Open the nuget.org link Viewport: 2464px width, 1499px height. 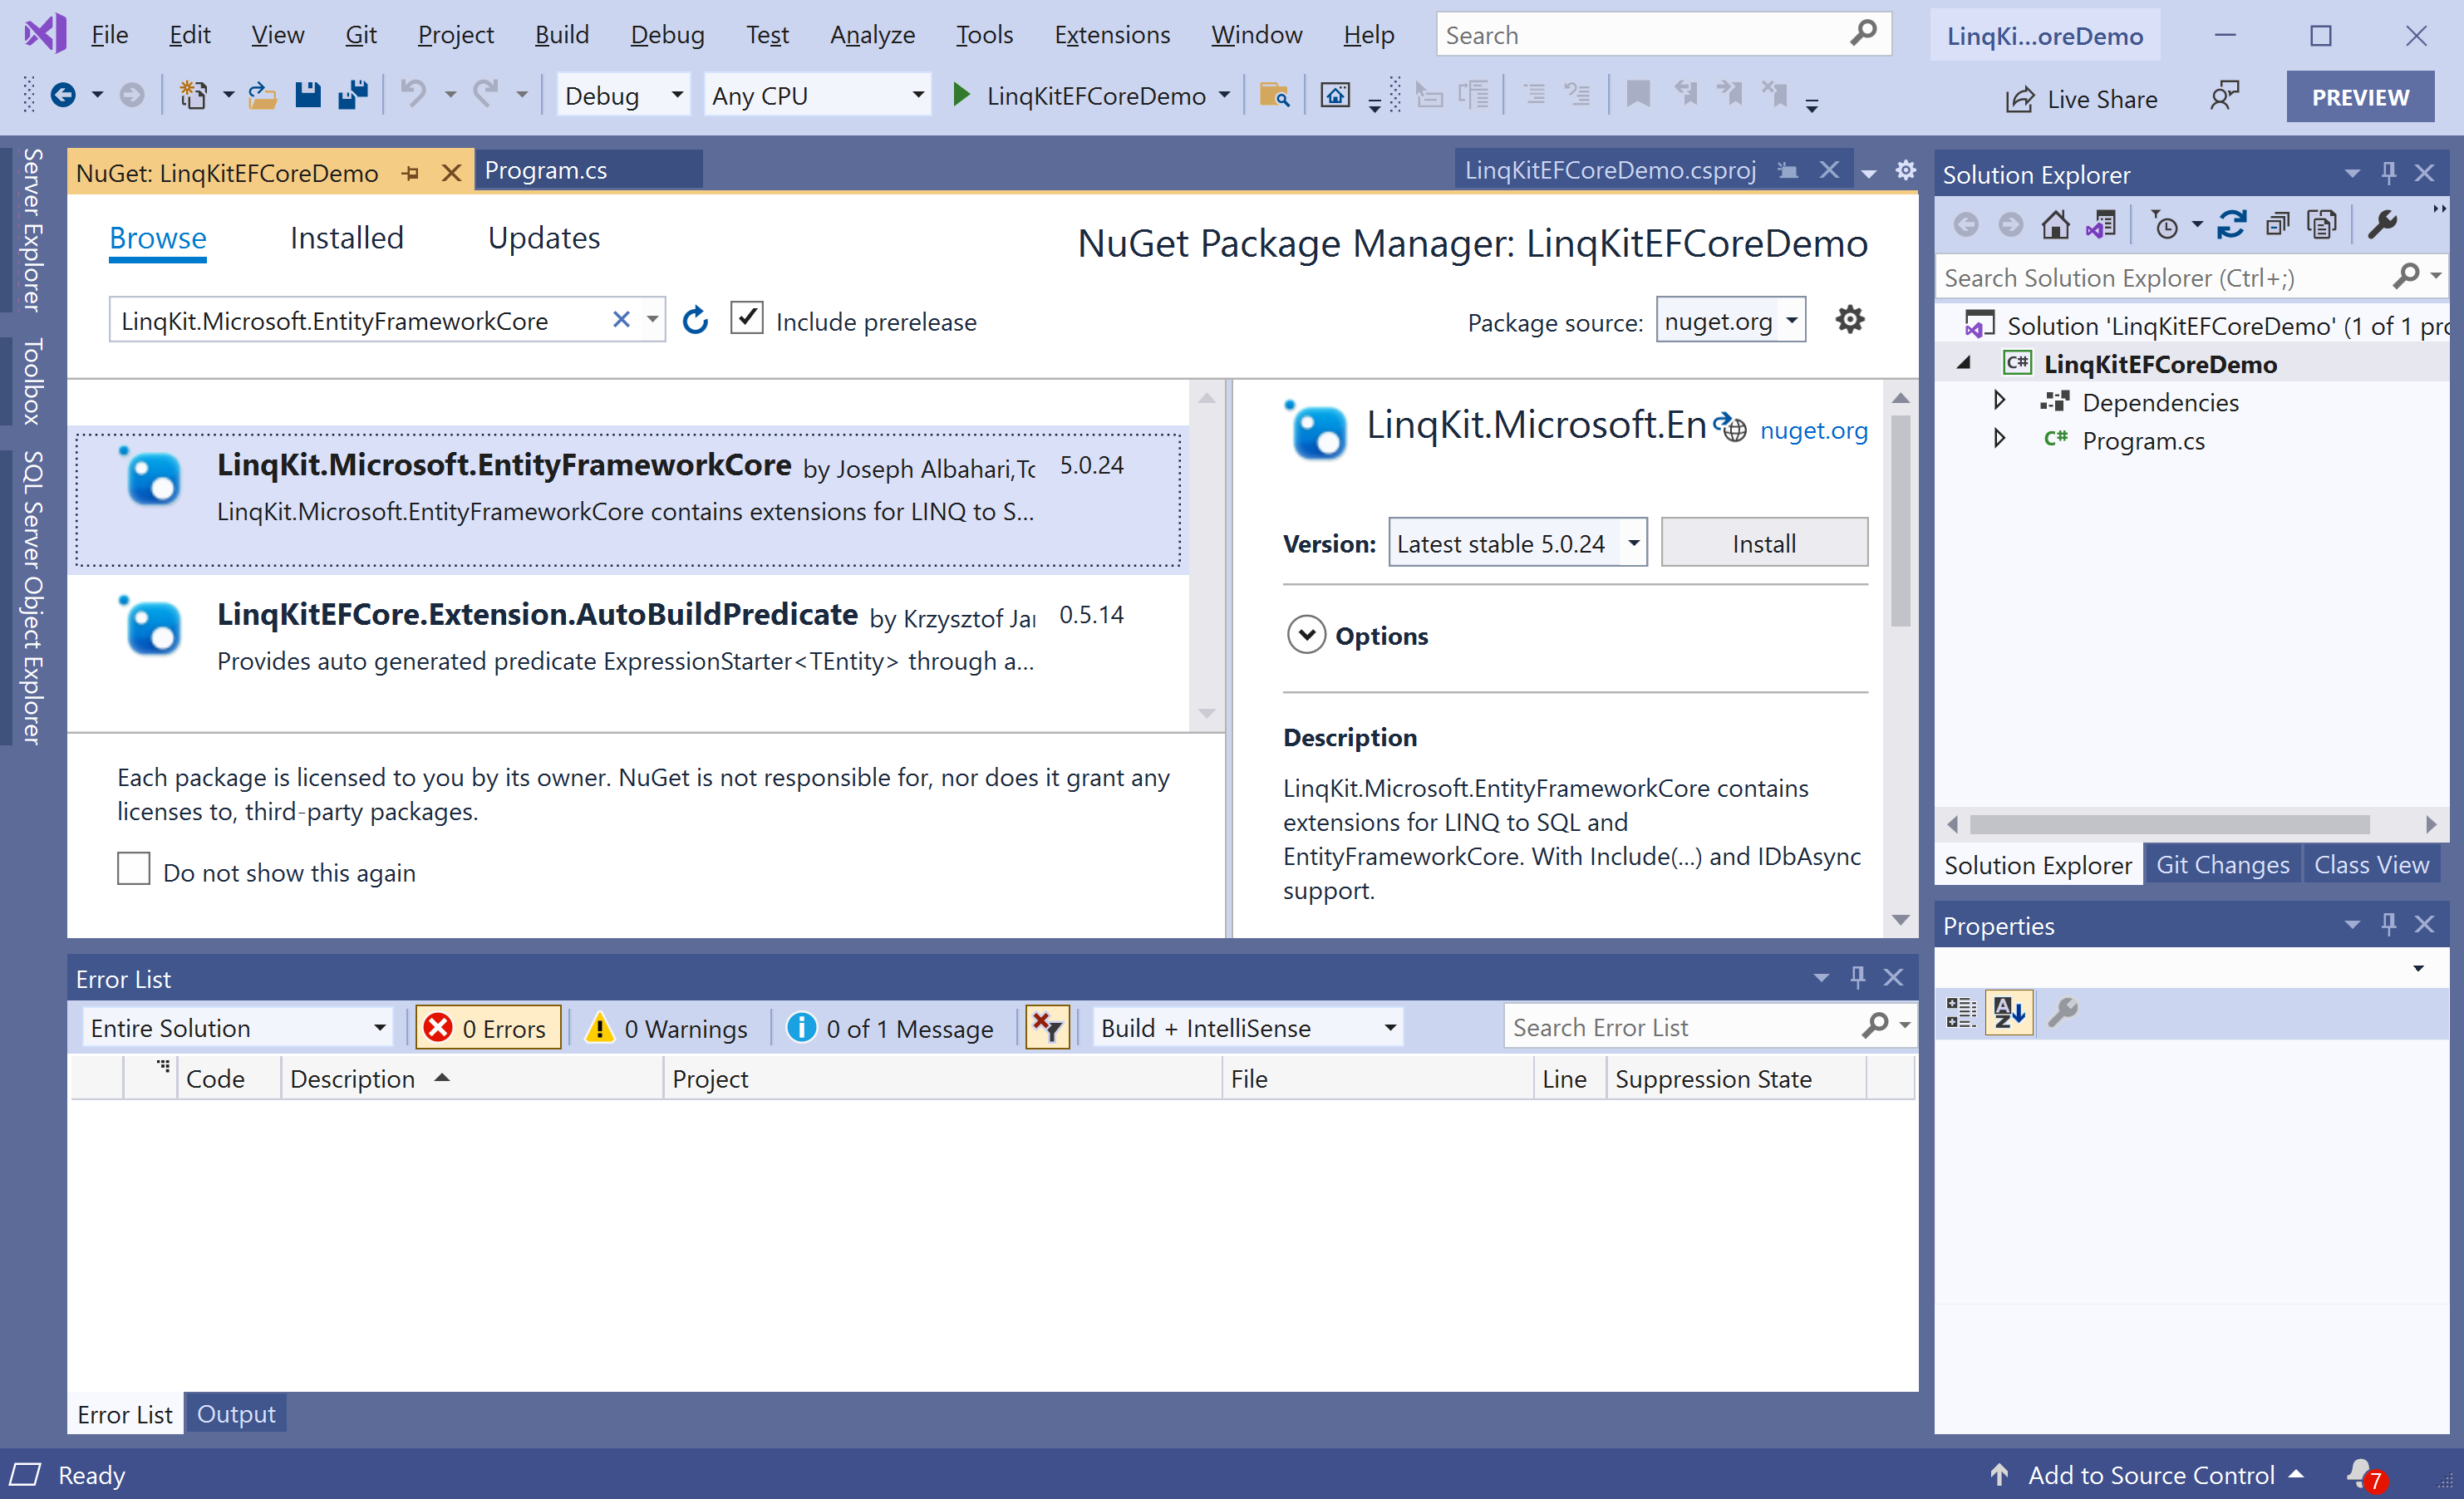pyautogui.click(x=1813, y=431)
